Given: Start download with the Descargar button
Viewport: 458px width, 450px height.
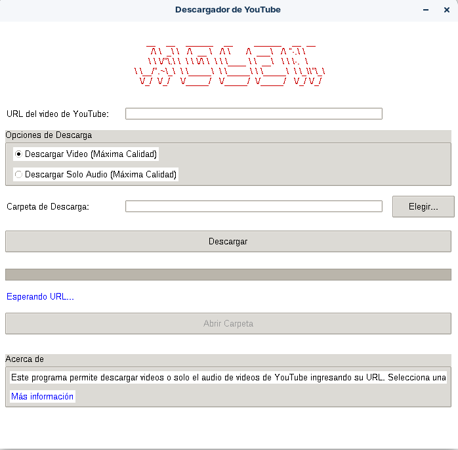Looking at the screenshot, I should pyautogui.click(x=228, y=241).
